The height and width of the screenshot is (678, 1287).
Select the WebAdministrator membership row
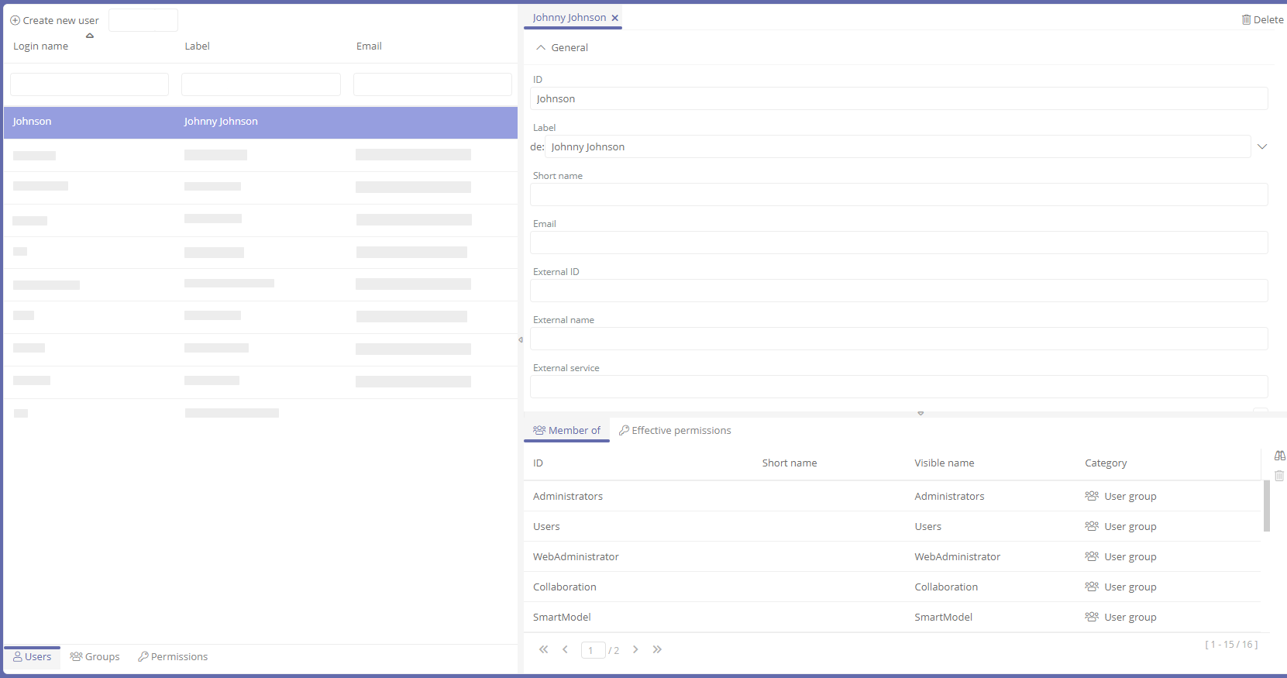pos(893,557)
